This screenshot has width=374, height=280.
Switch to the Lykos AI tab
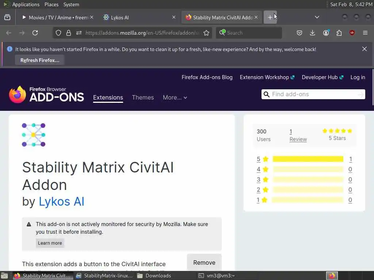click(x=139, y=17)
